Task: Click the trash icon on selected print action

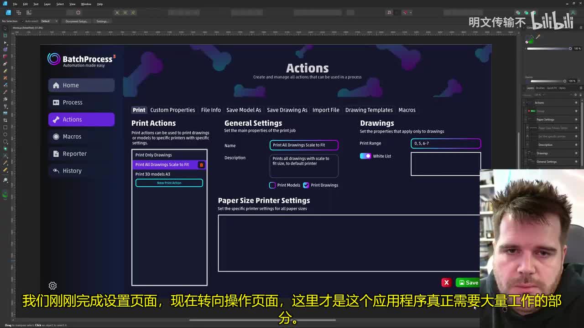Action: [201, 164]
